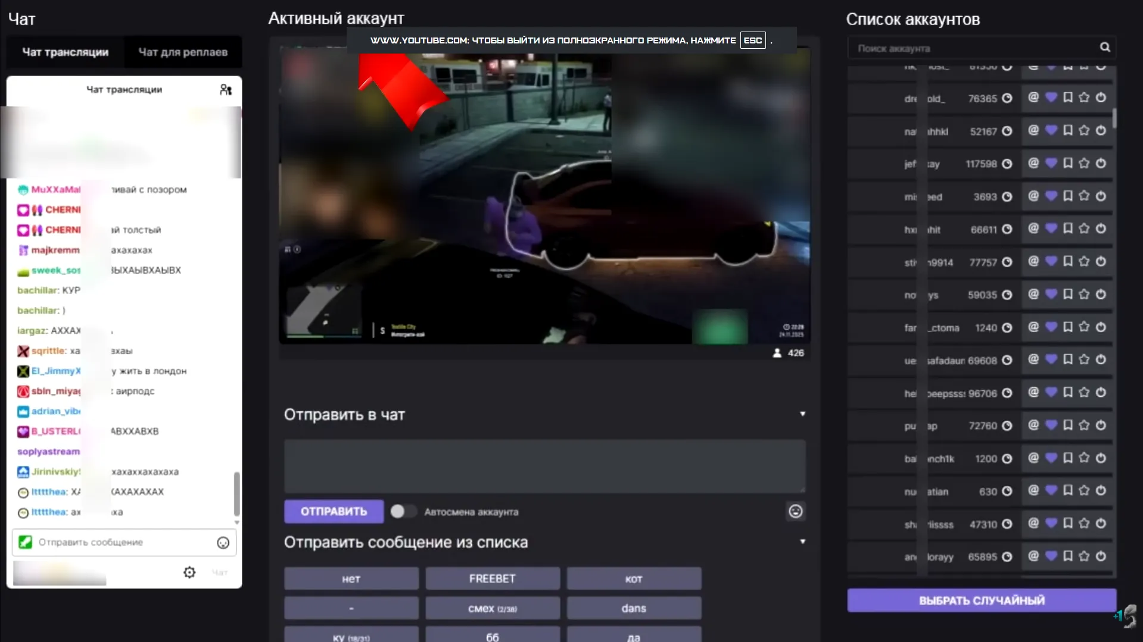Select the Чат трансляции tab

pyautogui.click(x=66, y=52)
